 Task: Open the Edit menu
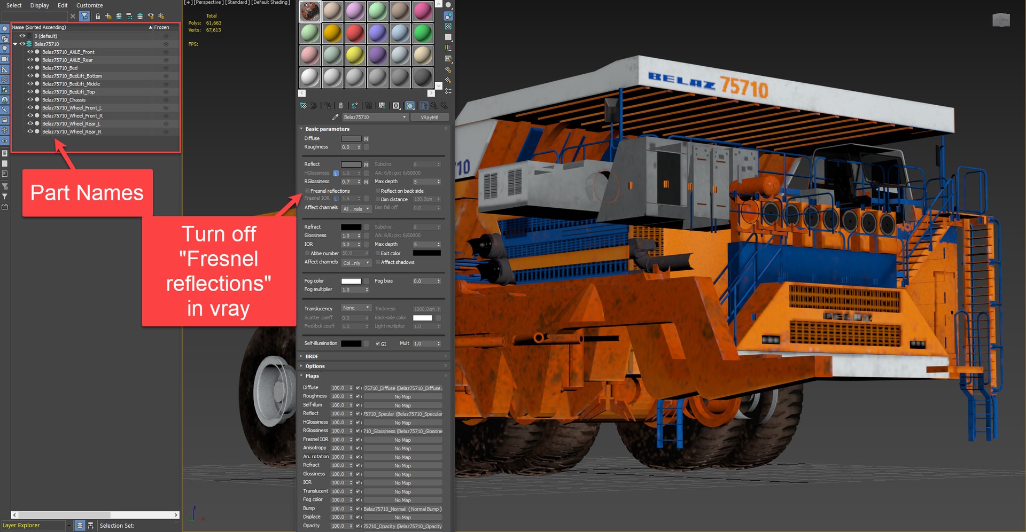(63, 5)
